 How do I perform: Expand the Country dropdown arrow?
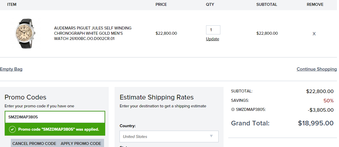click(x=211, y=136)
